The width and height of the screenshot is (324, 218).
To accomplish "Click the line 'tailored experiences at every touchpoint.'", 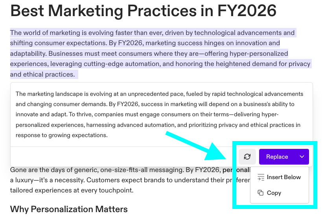I will click(x=72, y=190).
